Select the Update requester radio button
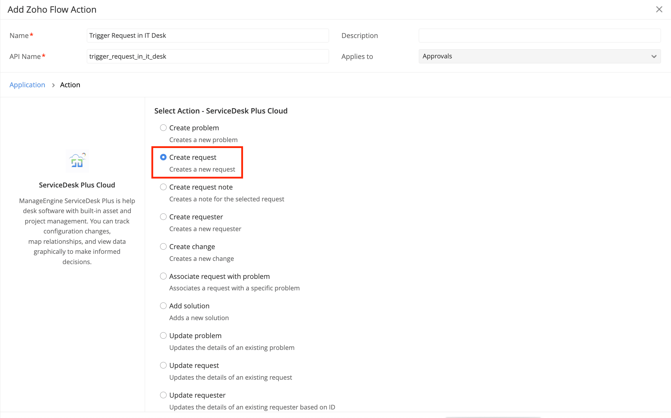 click(x=163, y=395)
